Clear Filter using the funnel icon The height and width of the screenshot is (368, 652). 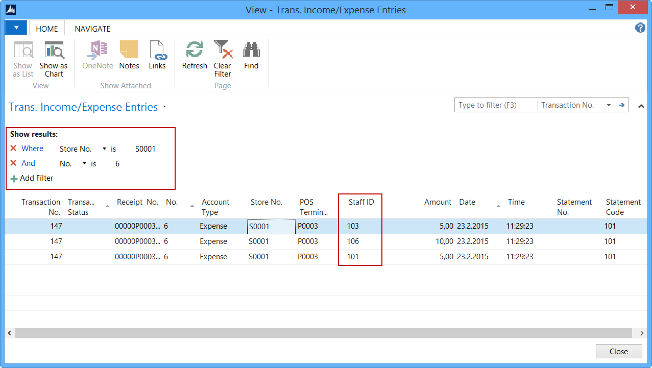coord(223,51)
